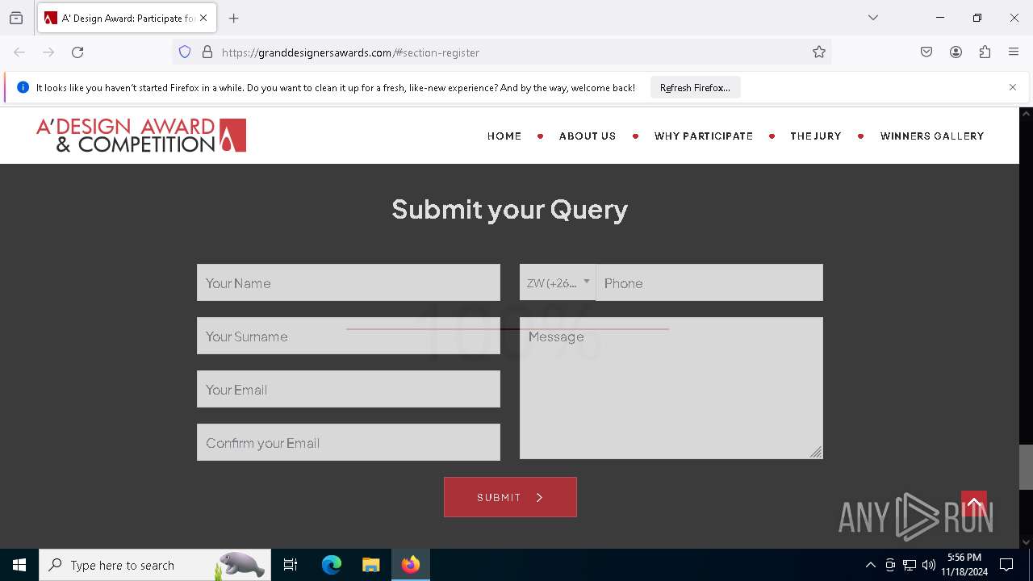The height and width of the screenshot is (581, 1033).
Task: Reload the current page
Action: pos(77,52)
